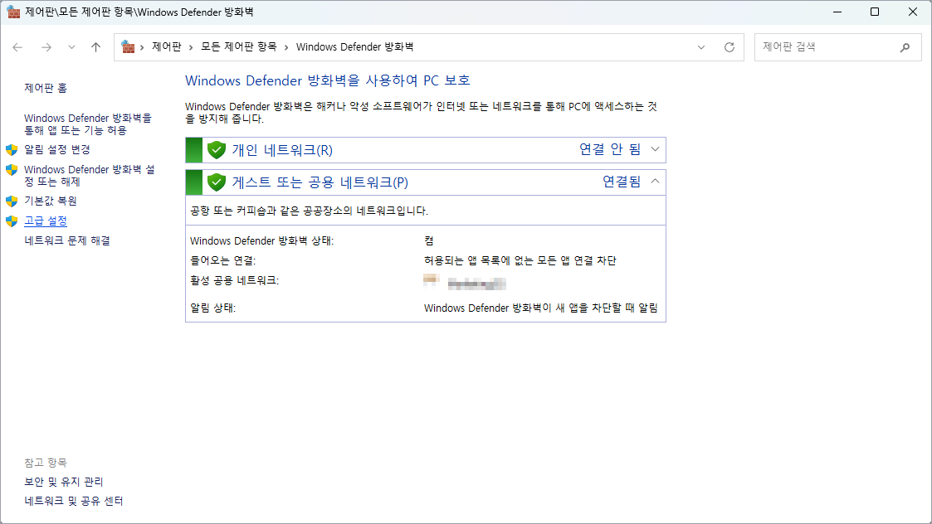Click the refresh button in address bar
Viewport: 932px width, 524px height.
click(x=729, y=47)
